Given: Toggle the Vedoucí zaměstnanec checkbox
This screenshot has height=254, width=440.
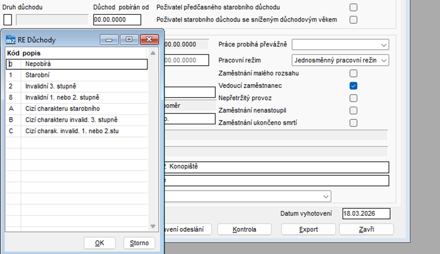Looking at the screenshot, I should click(x=353, y=85).
